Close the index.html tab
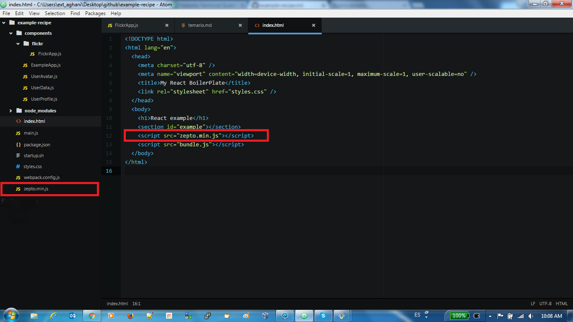 [313, 26]
